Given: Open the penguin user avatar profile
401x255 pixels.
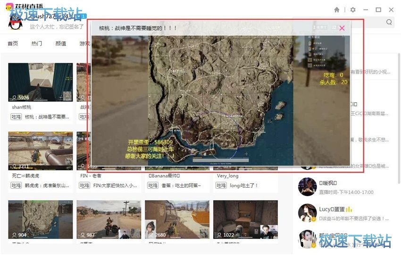Looking at the screenshot, I should click(x=16, y=23).
